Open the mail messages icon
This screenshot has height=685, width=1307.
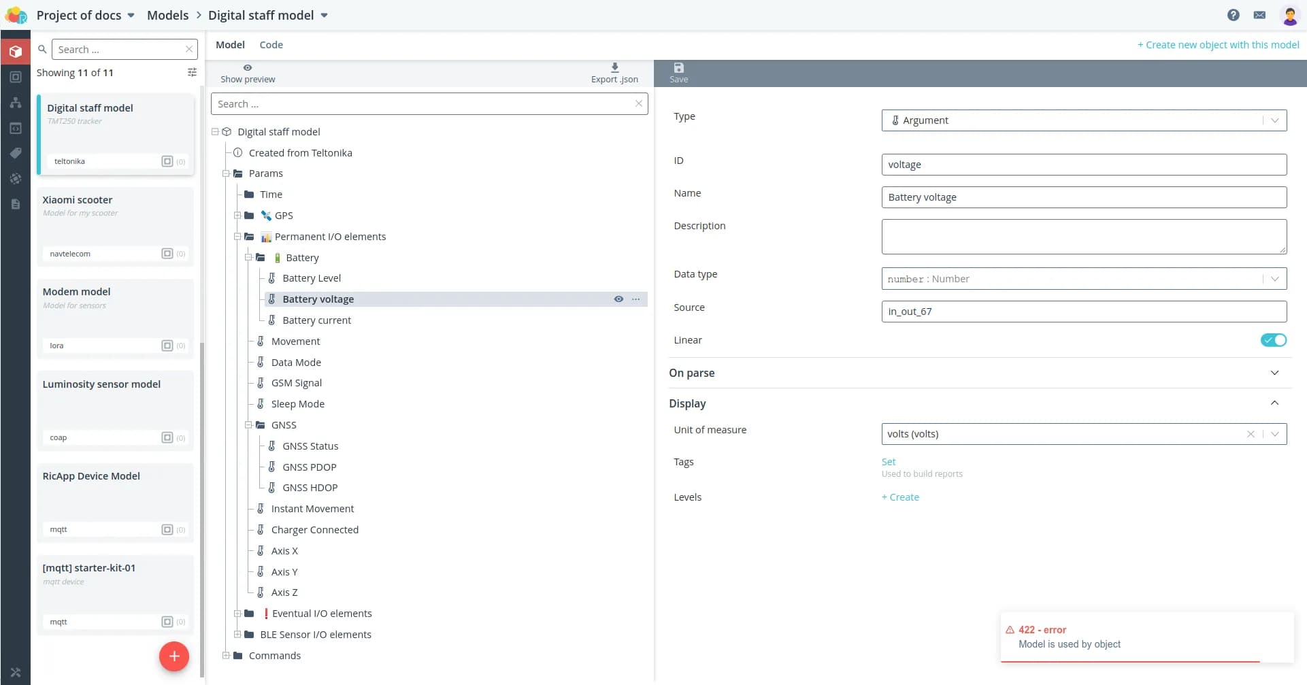(x=1259, y=15)
